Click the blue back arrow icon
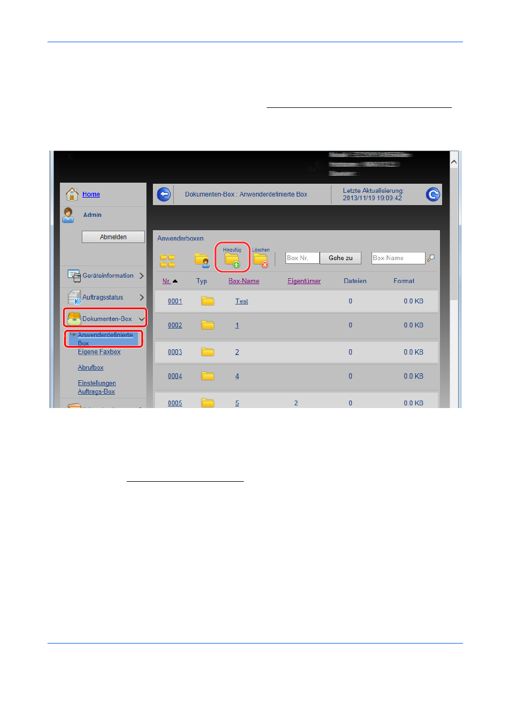The height and width of the screenshot is (721, 510). pos(164,194)
